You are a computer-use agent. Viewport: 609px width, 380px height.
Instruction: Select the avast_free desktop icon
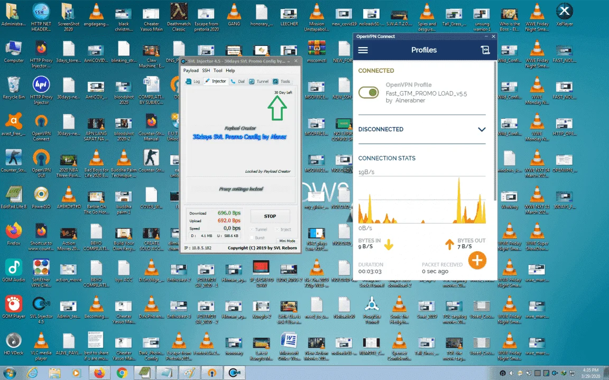coord(14,125)
